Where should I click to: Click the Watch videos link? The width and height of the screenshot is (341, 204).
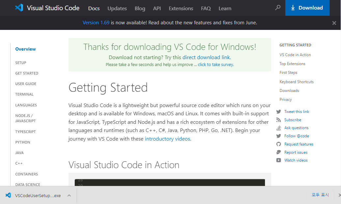[296, 160]
